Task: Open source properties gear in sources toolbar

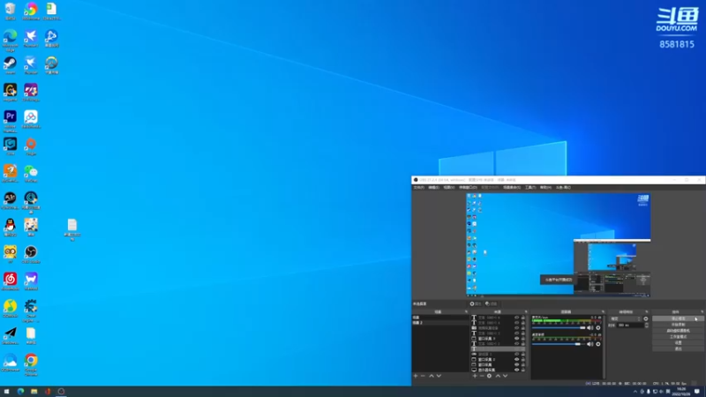Action: click(x=490, y=376)
